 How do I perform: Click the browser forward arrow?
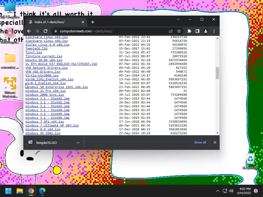click(x=37, y=31)
